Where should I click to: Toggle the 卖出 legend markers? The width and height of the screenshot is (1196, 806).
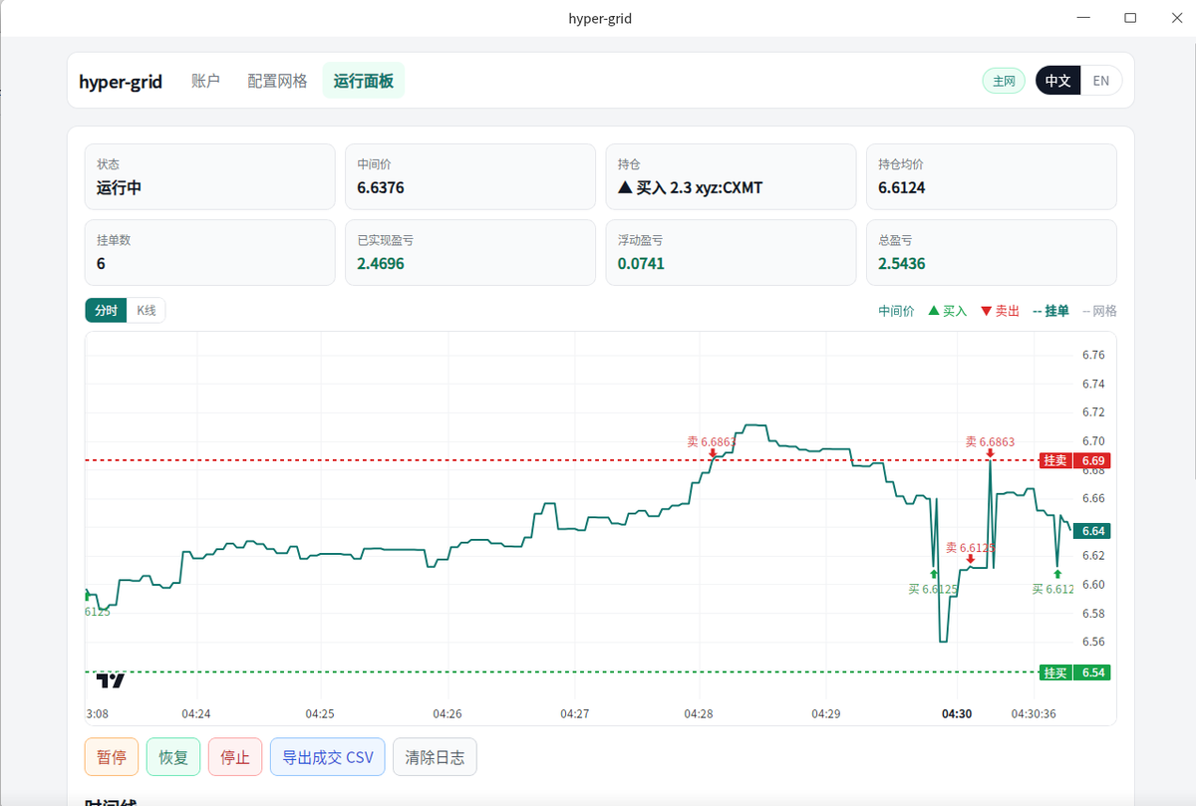(1001, 311)
